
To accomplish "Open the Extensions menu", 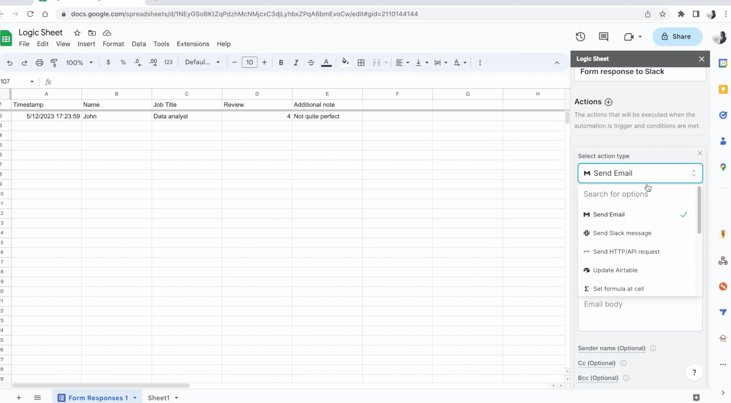I will 193,44.
